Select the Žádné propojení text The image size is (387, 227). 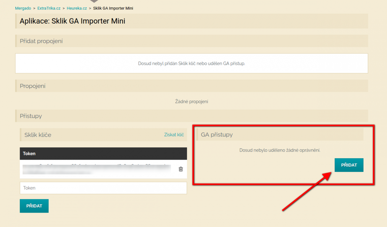tap(192, 102)
